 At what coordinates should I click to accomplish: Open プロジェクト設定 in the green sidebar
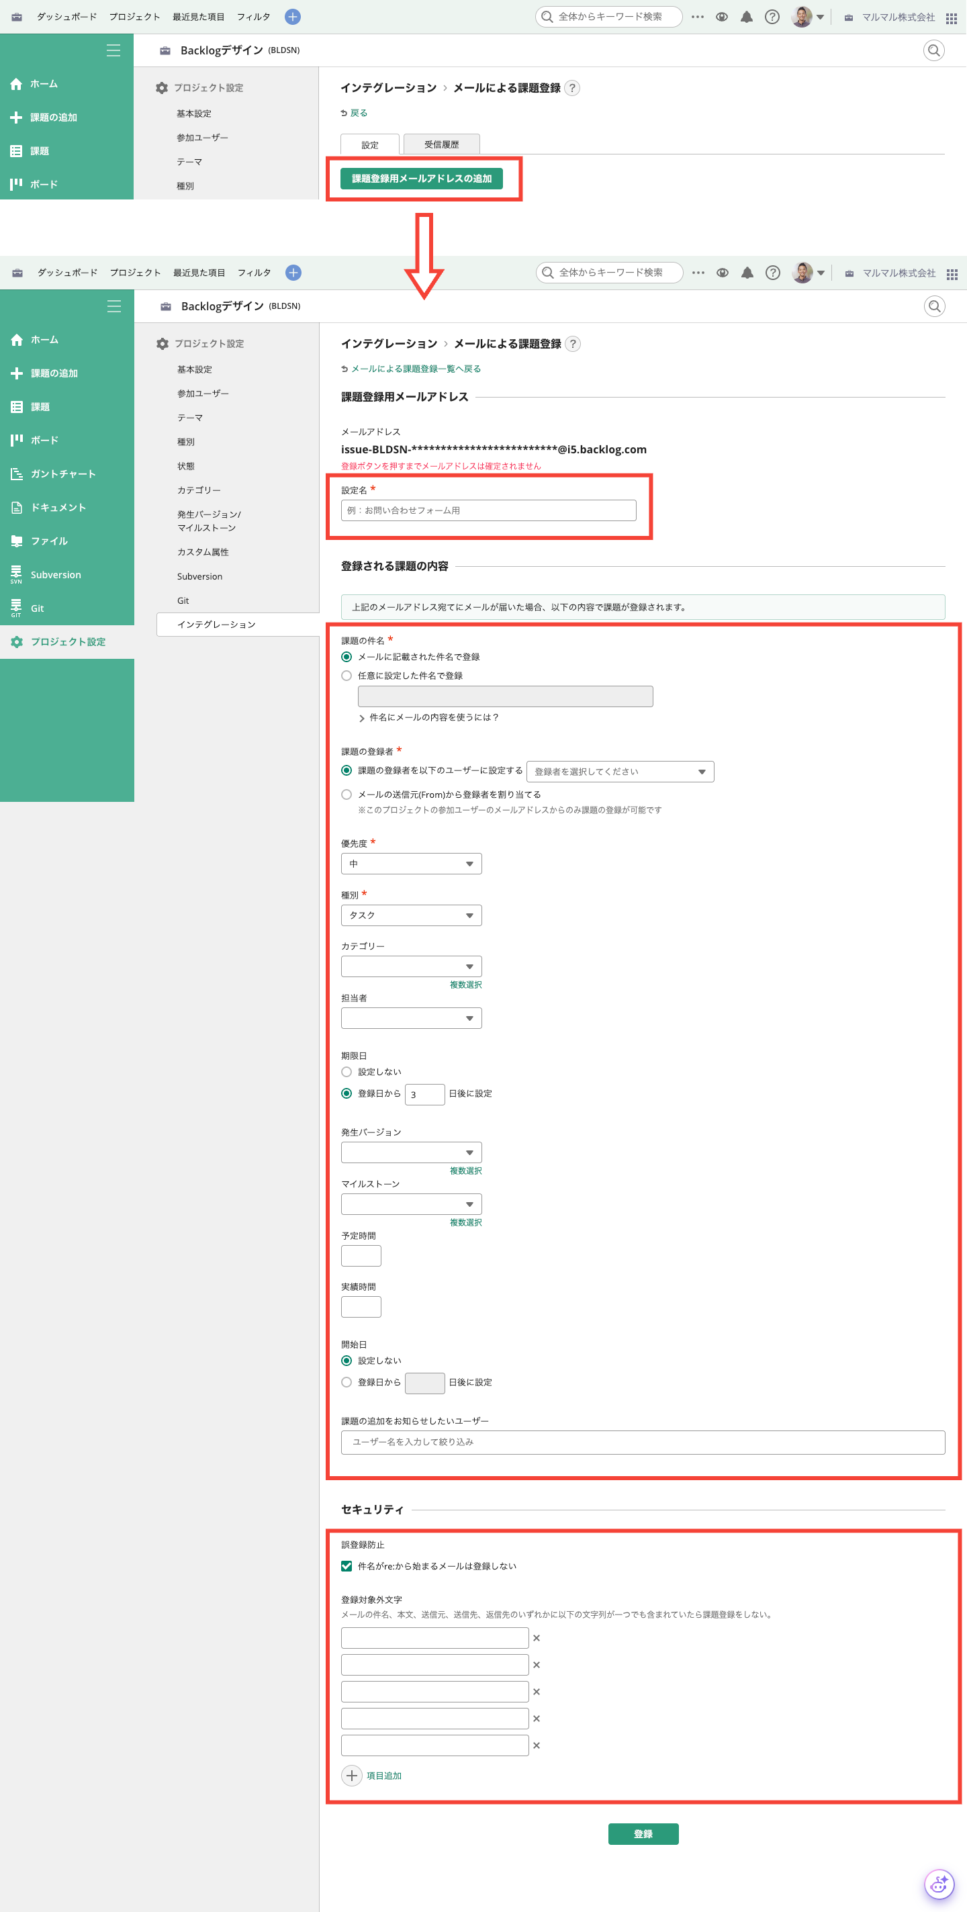pyautogui.click(x=66, y=642)
